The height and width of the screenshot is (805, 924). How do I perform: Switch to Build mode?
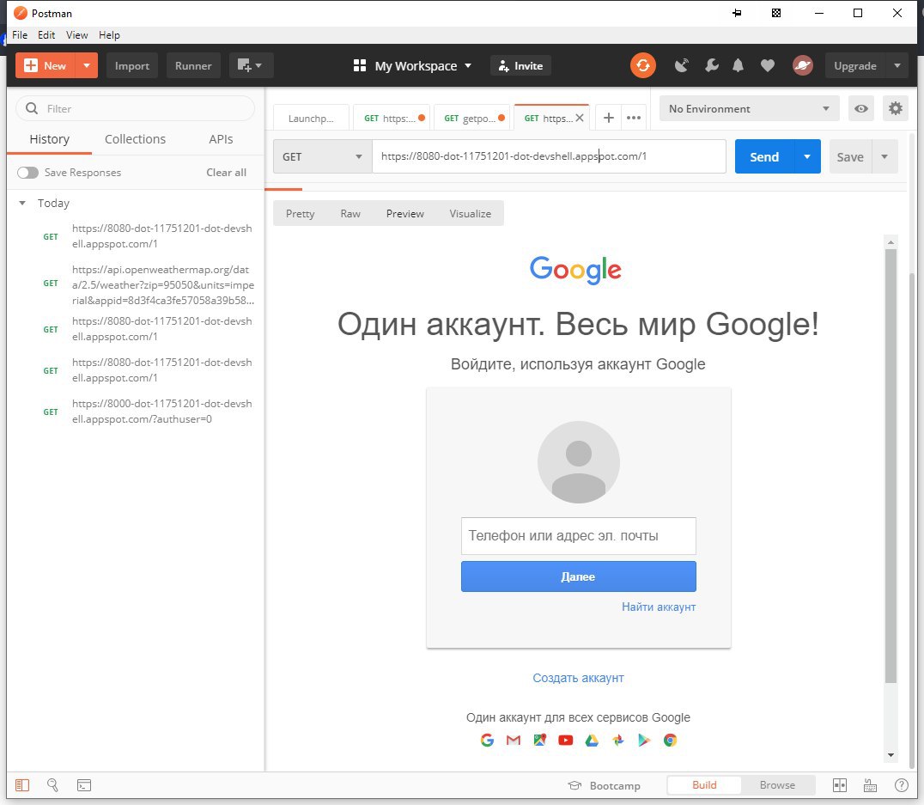click(704, 785)
